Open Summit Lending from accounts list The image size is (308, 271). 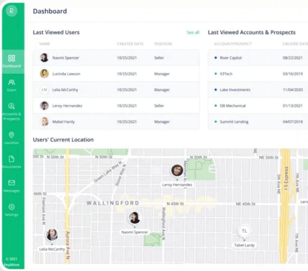click(x=234, y=122)
